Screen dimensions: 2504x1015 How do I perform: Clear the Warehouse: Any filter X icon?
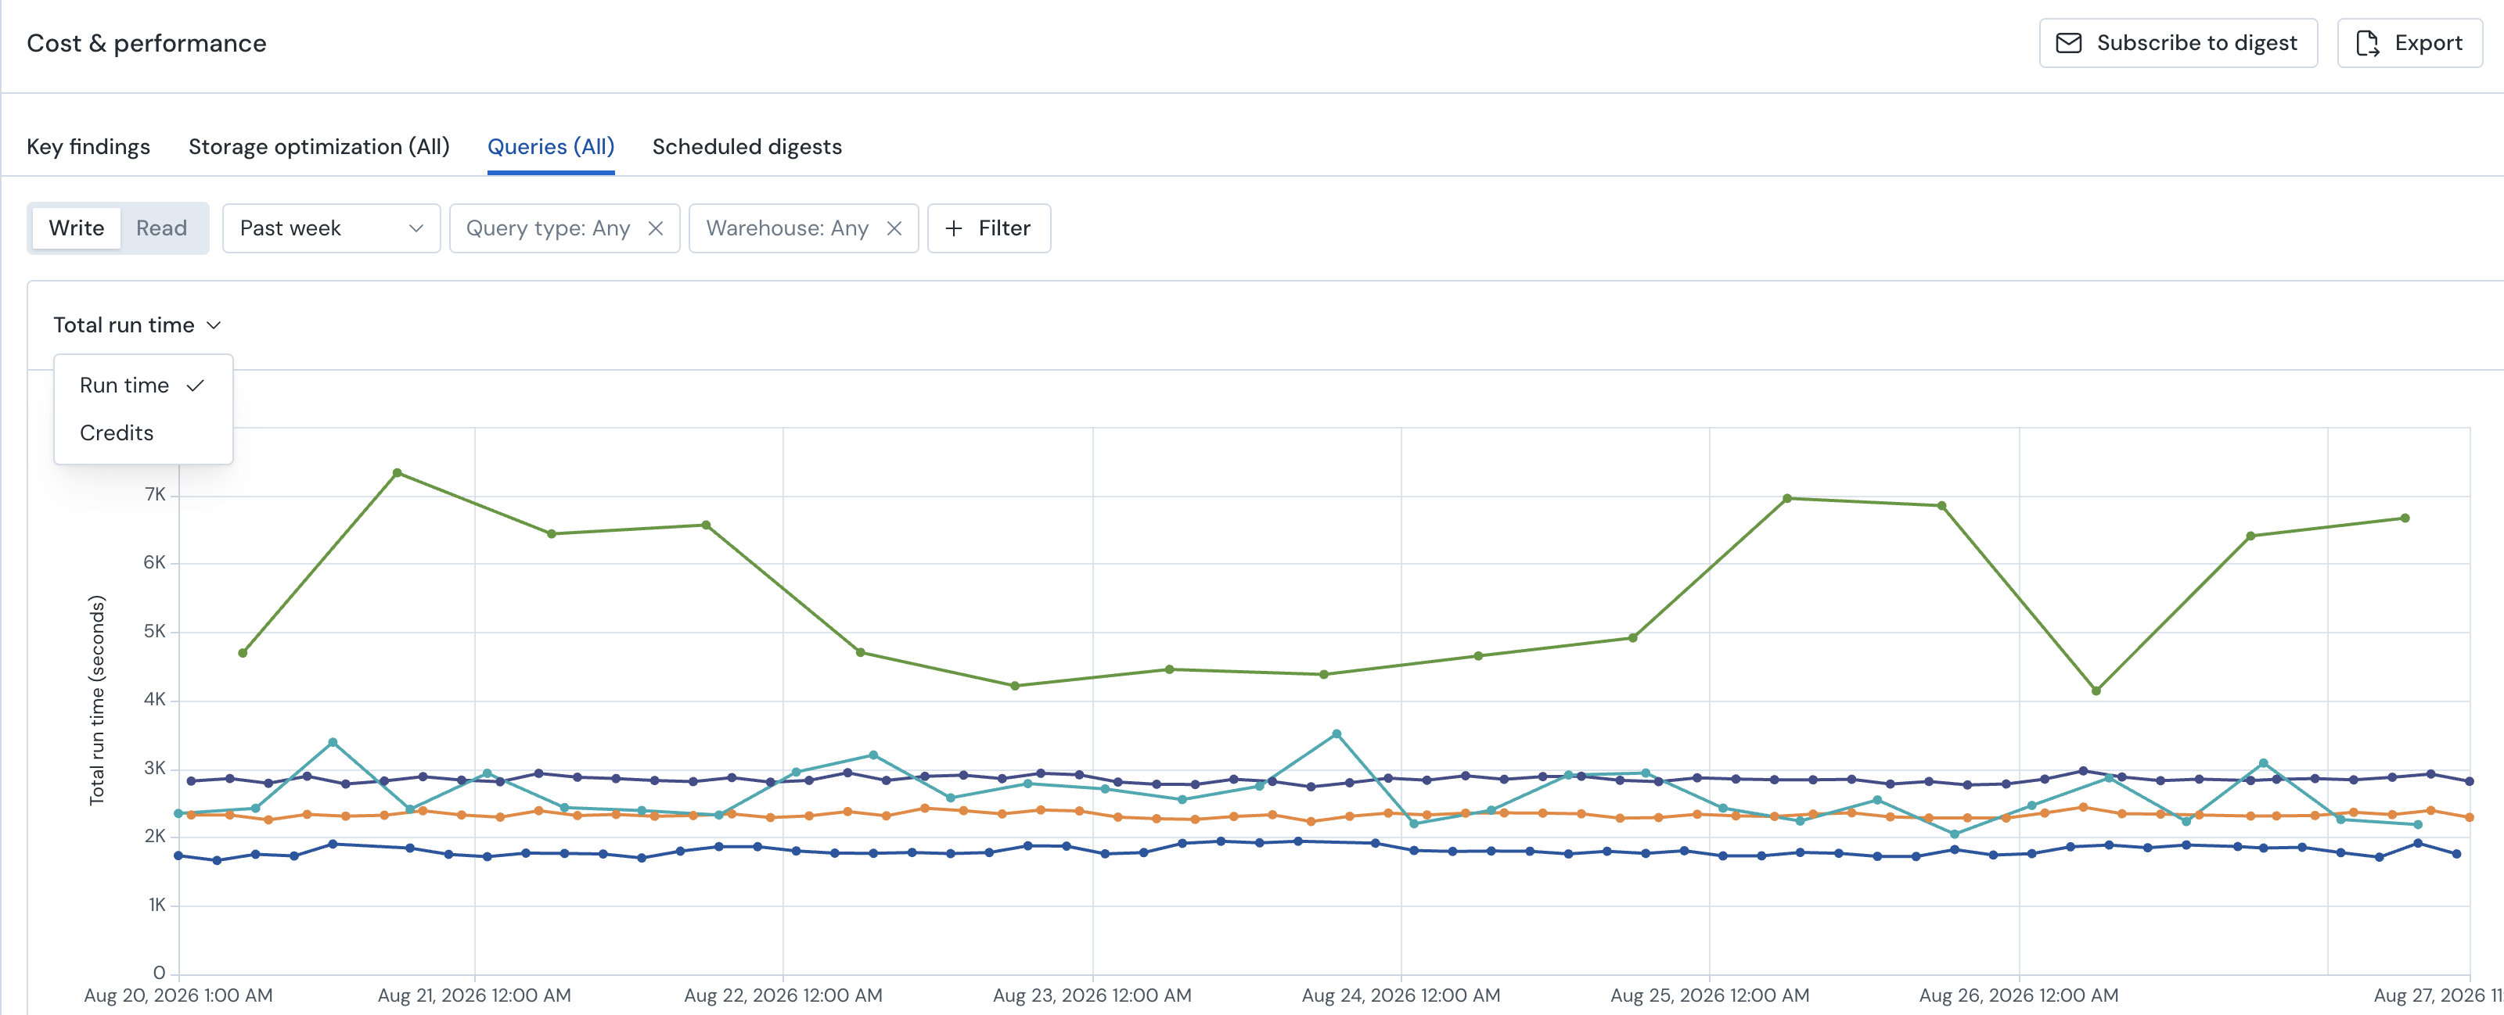[894, 228]
